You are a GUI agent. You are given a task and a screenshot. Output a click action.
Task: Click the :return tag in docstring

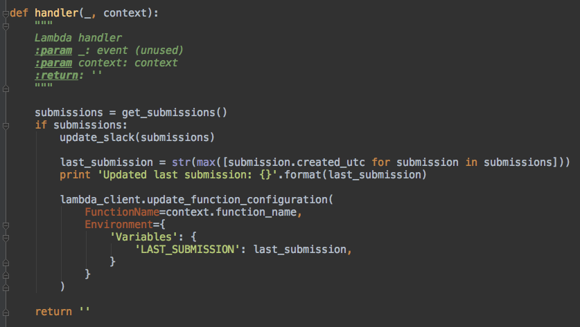56,75
